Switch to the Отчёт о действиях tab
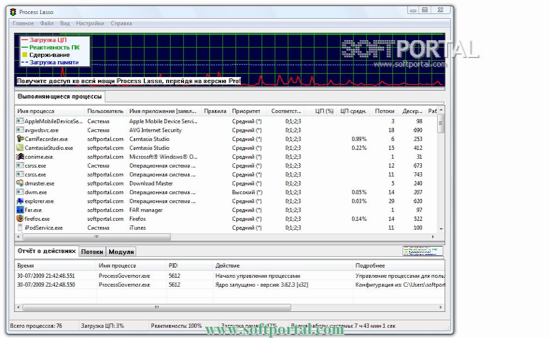 [x=47, y=251]
